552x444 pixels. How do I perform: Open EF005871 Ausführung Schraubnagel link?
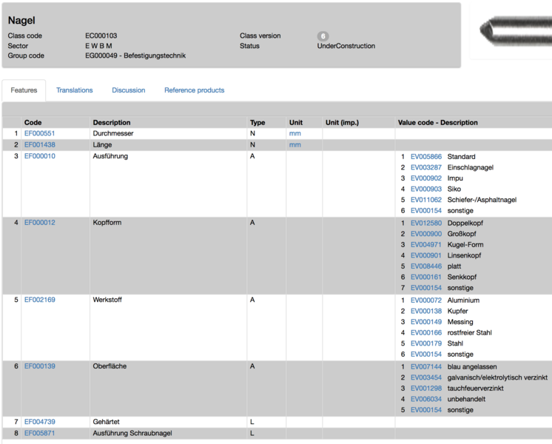coord(39,433)
